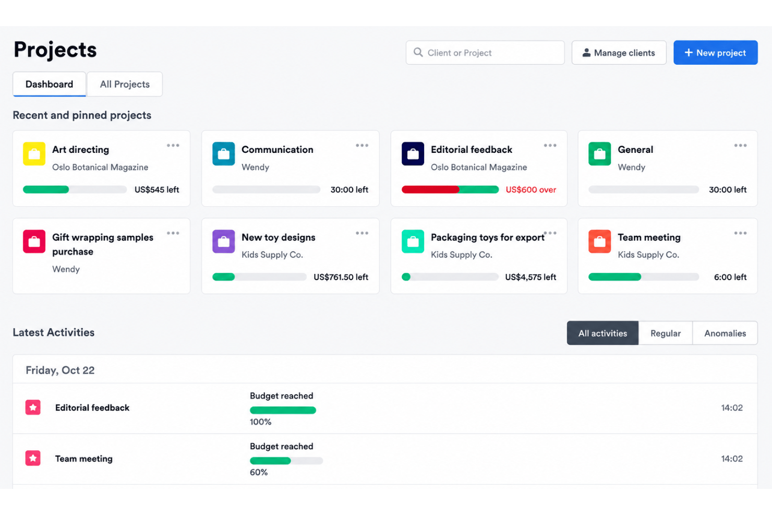The width and height of the screenshot is (772, 515).
Task: Click the US$4,575 left label
Action: tap(530, 277)
